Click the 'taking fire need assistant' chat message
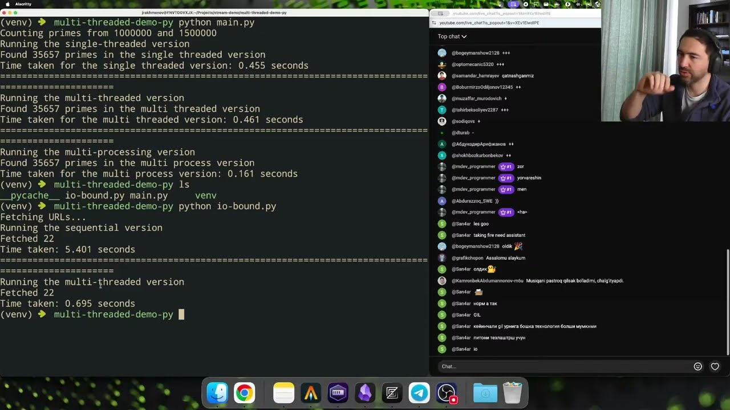Screen dimensions: 730x410 click(500, 235)
